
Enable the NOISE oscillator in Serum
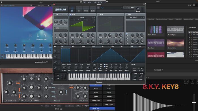(55, 28)
